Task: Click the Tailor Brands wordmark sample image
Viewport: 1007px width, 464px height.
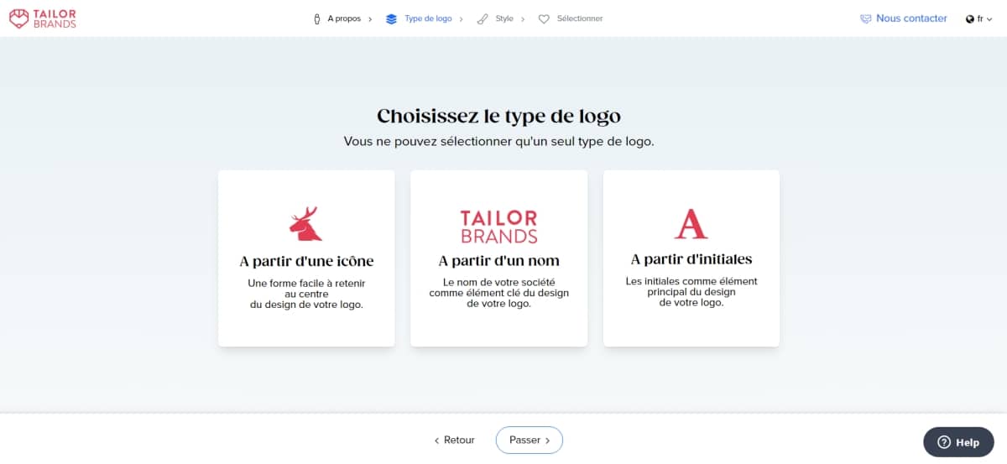Action: pos(498,227)
